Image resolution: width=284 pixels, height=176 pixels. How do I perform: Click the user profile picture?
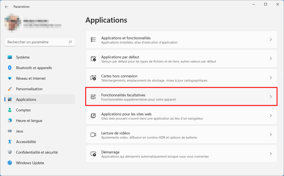point(12,23)
